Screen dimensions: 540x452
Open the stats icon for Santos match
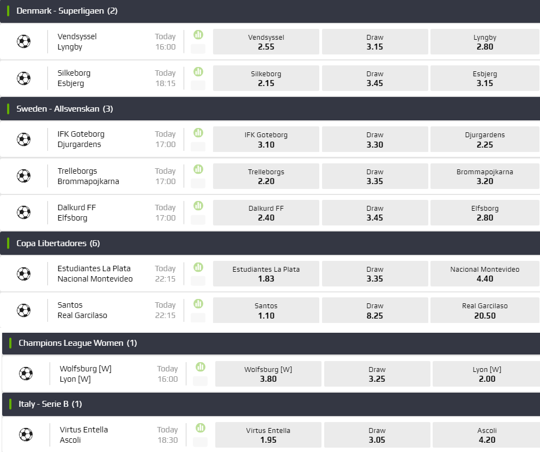click(198, 303)
